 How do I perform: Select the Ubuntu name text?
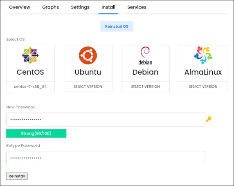88,72
